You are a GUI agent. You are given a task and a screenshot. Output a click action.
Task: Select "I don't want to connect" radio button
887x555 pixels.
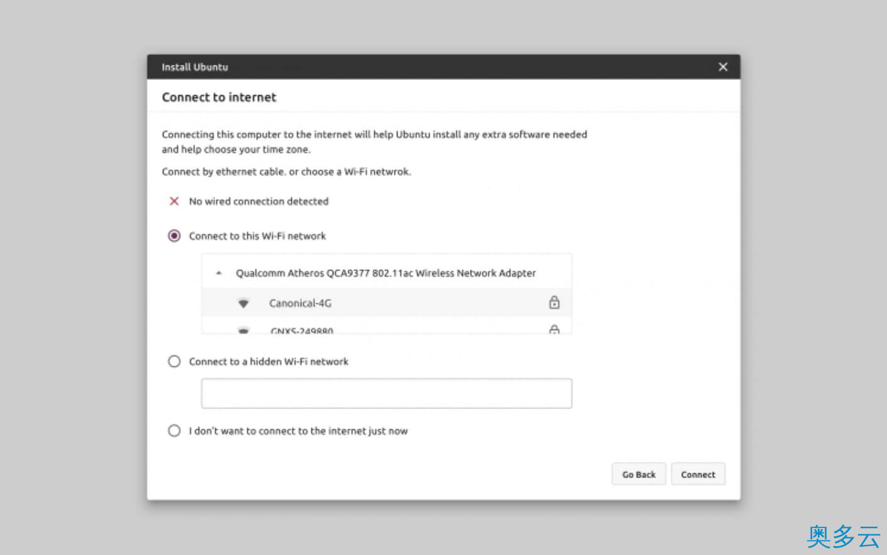174,430
